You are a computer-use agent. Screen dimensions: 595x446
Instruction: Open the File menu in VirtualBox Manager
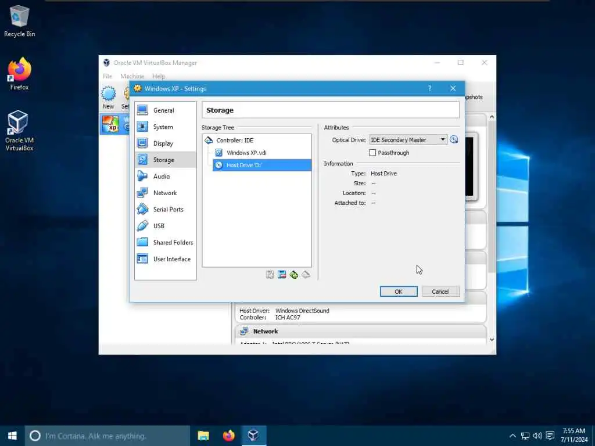pyautogui.click(x=107, y=76)
